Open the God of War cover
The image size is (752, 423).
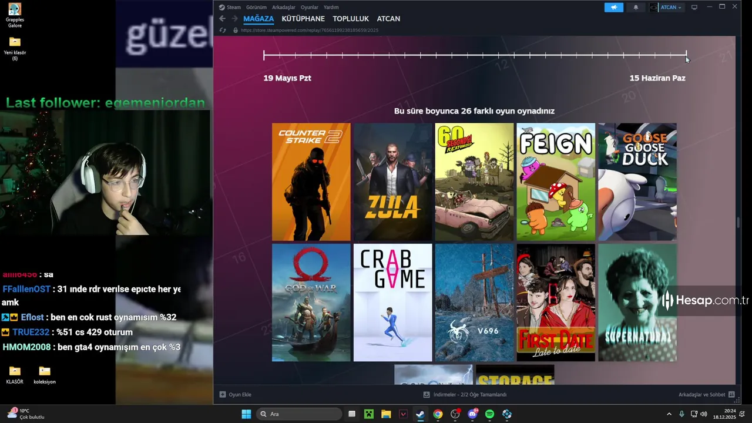coord(311,303)
